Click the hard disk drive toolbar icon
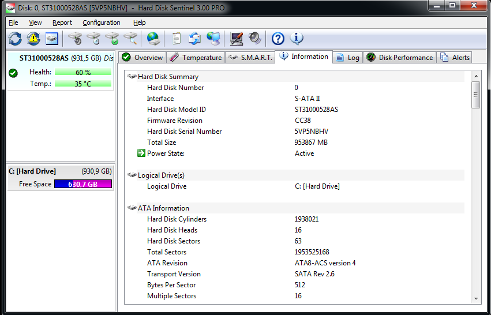Viewport: 491px width, 315px height. coord(52,39)
